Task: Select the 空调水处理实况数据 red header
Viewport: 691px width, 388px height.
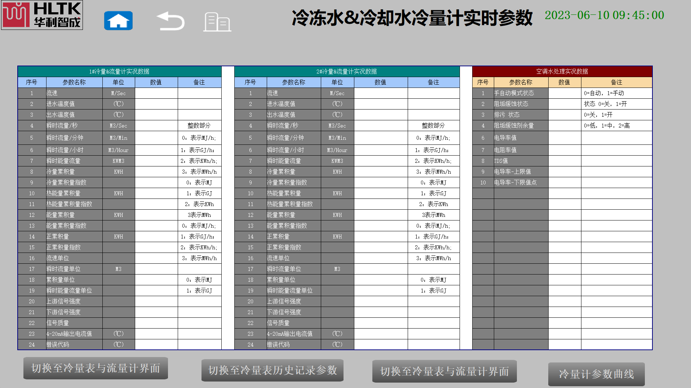Action: 562,71
